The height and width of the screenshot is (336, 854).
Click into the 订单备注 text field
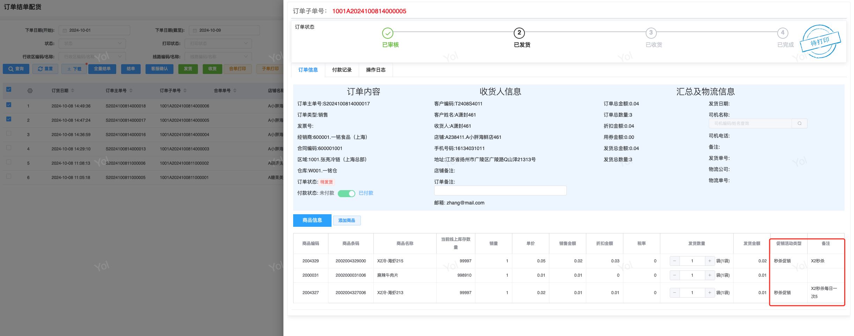pyautogui.click(x=500, y=191)
